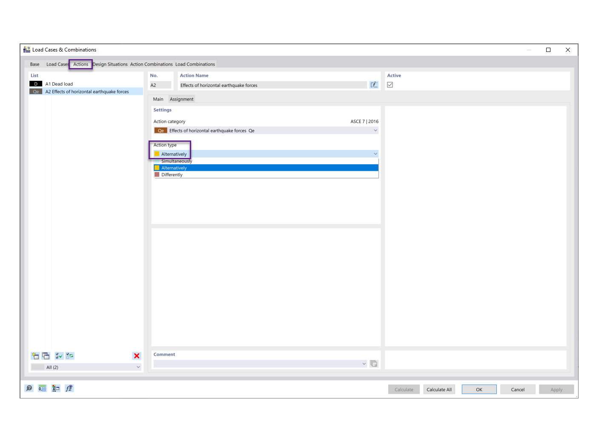This screenshot has height=447, width=596.
Task: Click Load Cases & Combinations title bar icon
Action: [27, 49]
